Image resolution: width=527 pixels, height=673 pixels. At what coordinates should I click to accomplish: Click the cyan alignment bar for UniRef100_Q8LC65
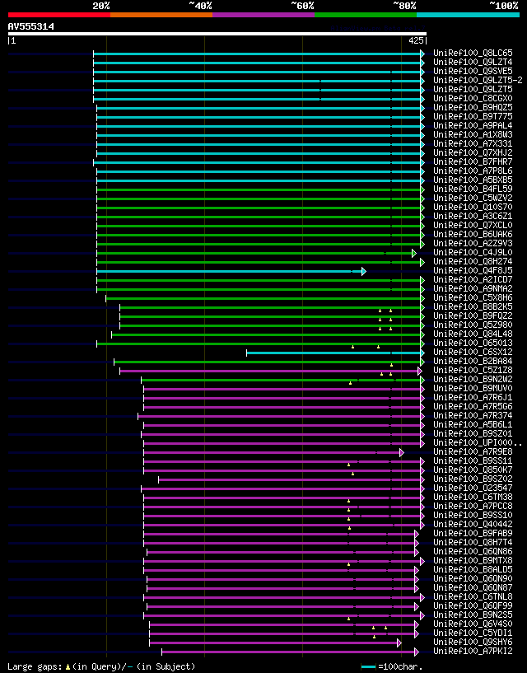[x=257, y=54]
